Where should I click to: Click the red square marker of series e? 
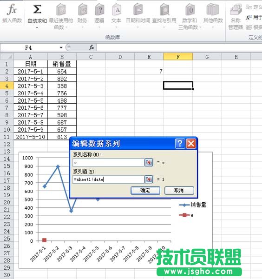[x=45, y=240]
